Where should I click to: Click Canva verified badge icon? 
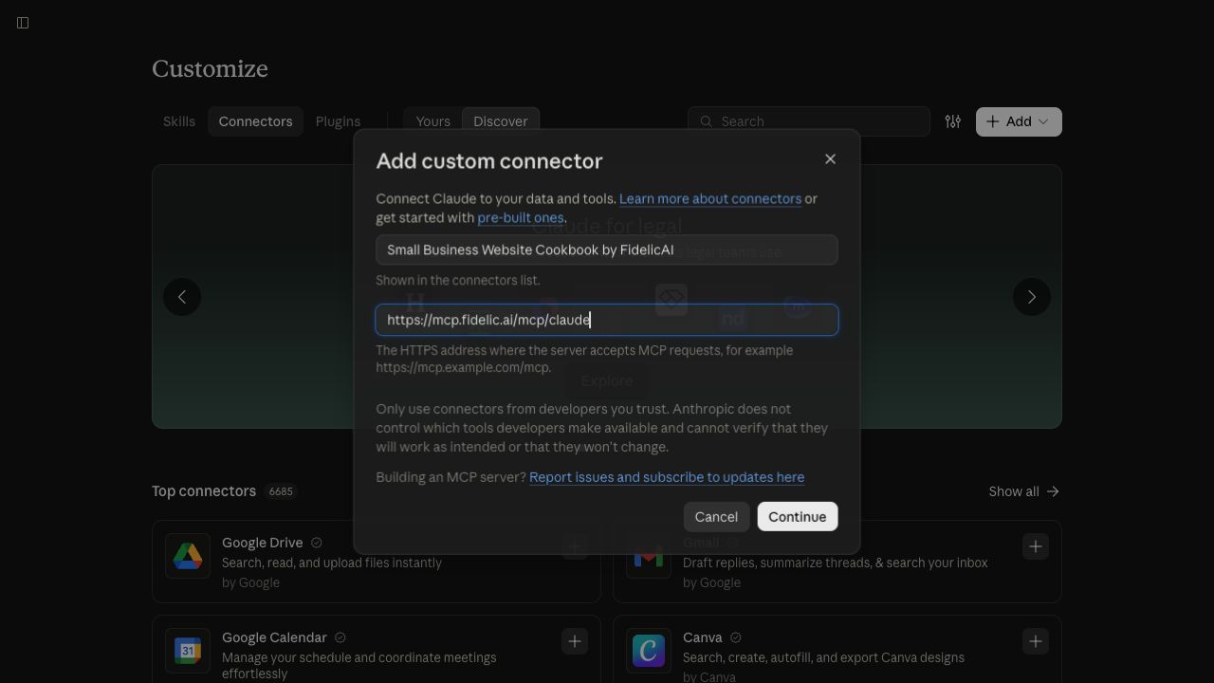click(736, 637)
